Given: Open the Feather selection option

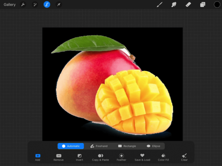Looking at the screenshot, I should (x=122, y=157).
